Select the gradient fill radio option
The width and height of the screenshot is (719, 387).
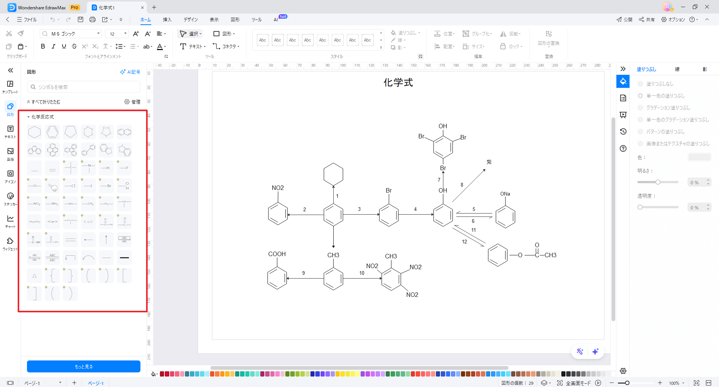click(640, 108)
